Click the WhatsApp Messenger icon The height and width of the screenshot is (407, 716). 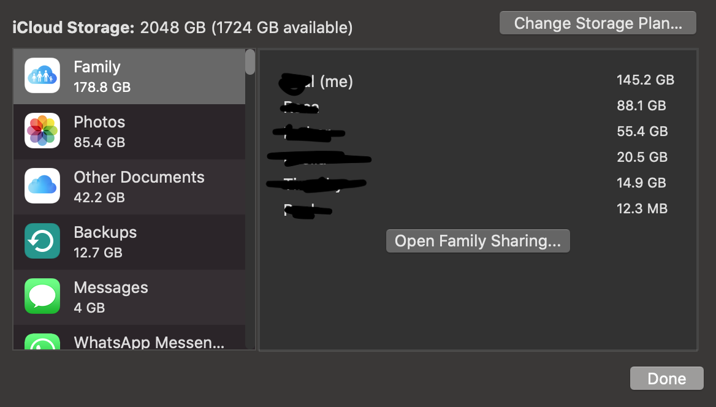42,341
